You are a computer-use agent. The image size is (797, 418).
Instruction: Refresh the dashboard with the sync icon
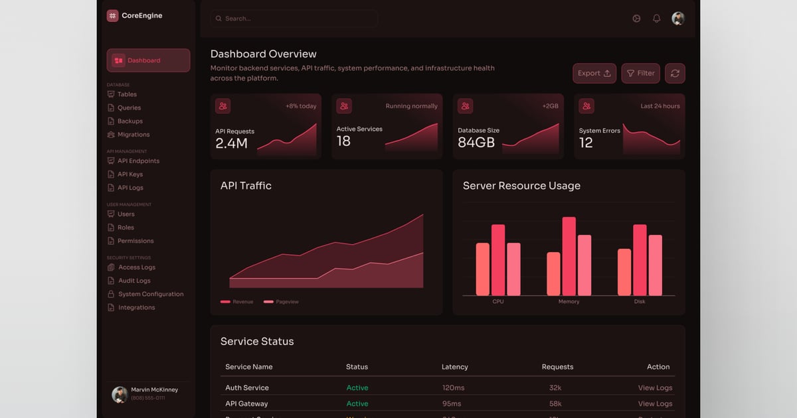[675, 73]
